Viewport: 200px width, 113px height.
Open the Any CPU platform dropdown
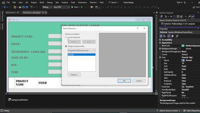[62, 7]
